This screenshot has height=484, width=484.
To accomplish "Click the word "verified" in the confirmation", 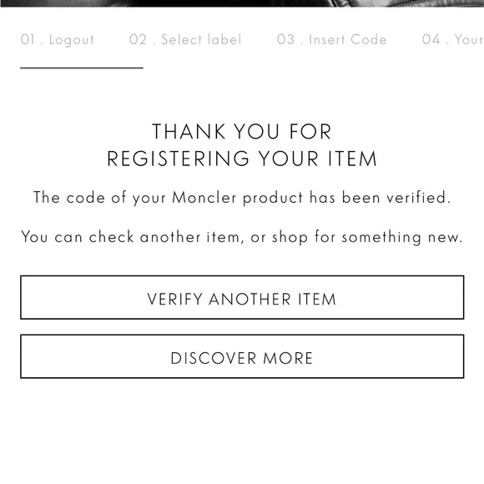I will tap(419, 197).
